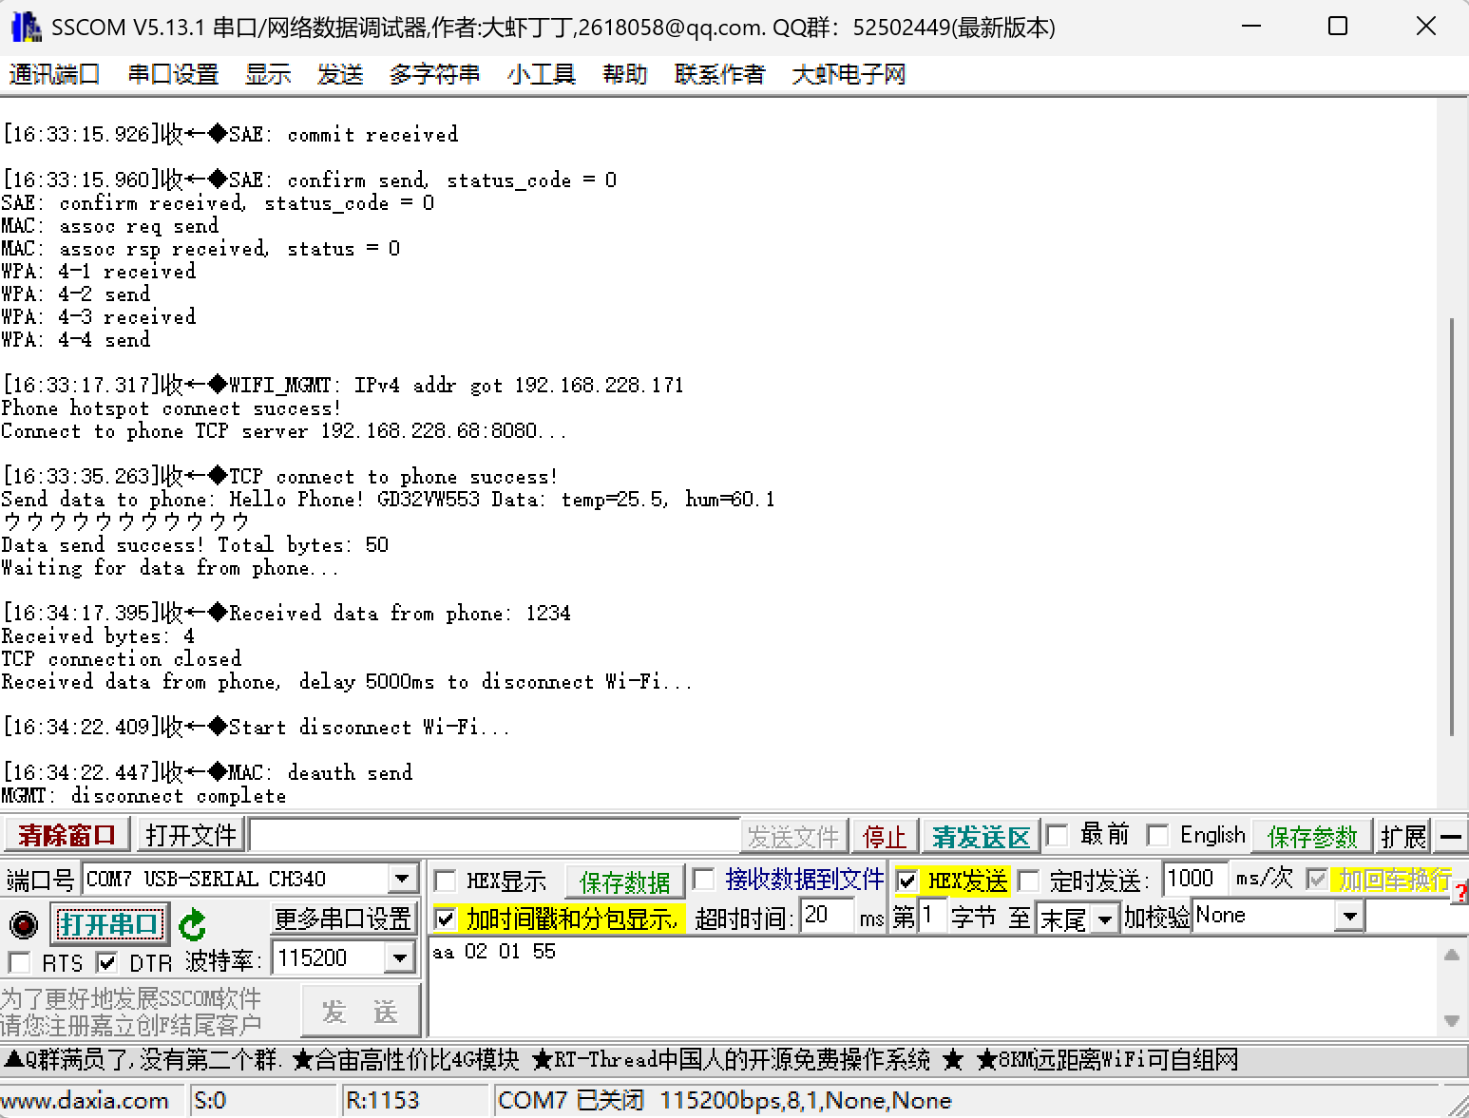Open the 大虾电子网 menu
1469x1118 pixels.
pyautogui.click(x=849, y=74)
